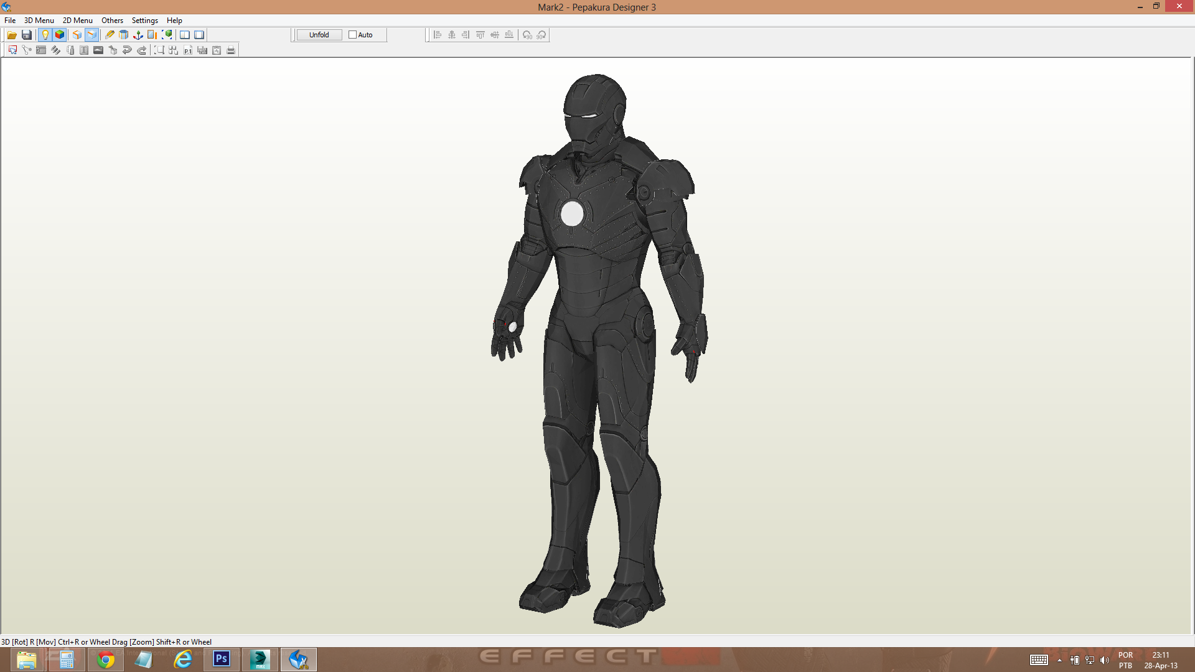
Task: Open the Others menu
Action: (113, 21)
